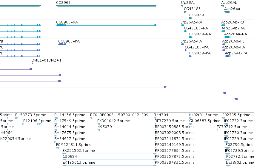Select the Sfp26Ac gene label
The height and width of the screenshot is (167, 254).
188,3
